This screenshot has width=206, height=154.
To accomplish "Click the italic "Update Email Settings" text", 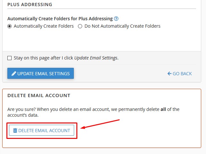I will coord(96,58).
